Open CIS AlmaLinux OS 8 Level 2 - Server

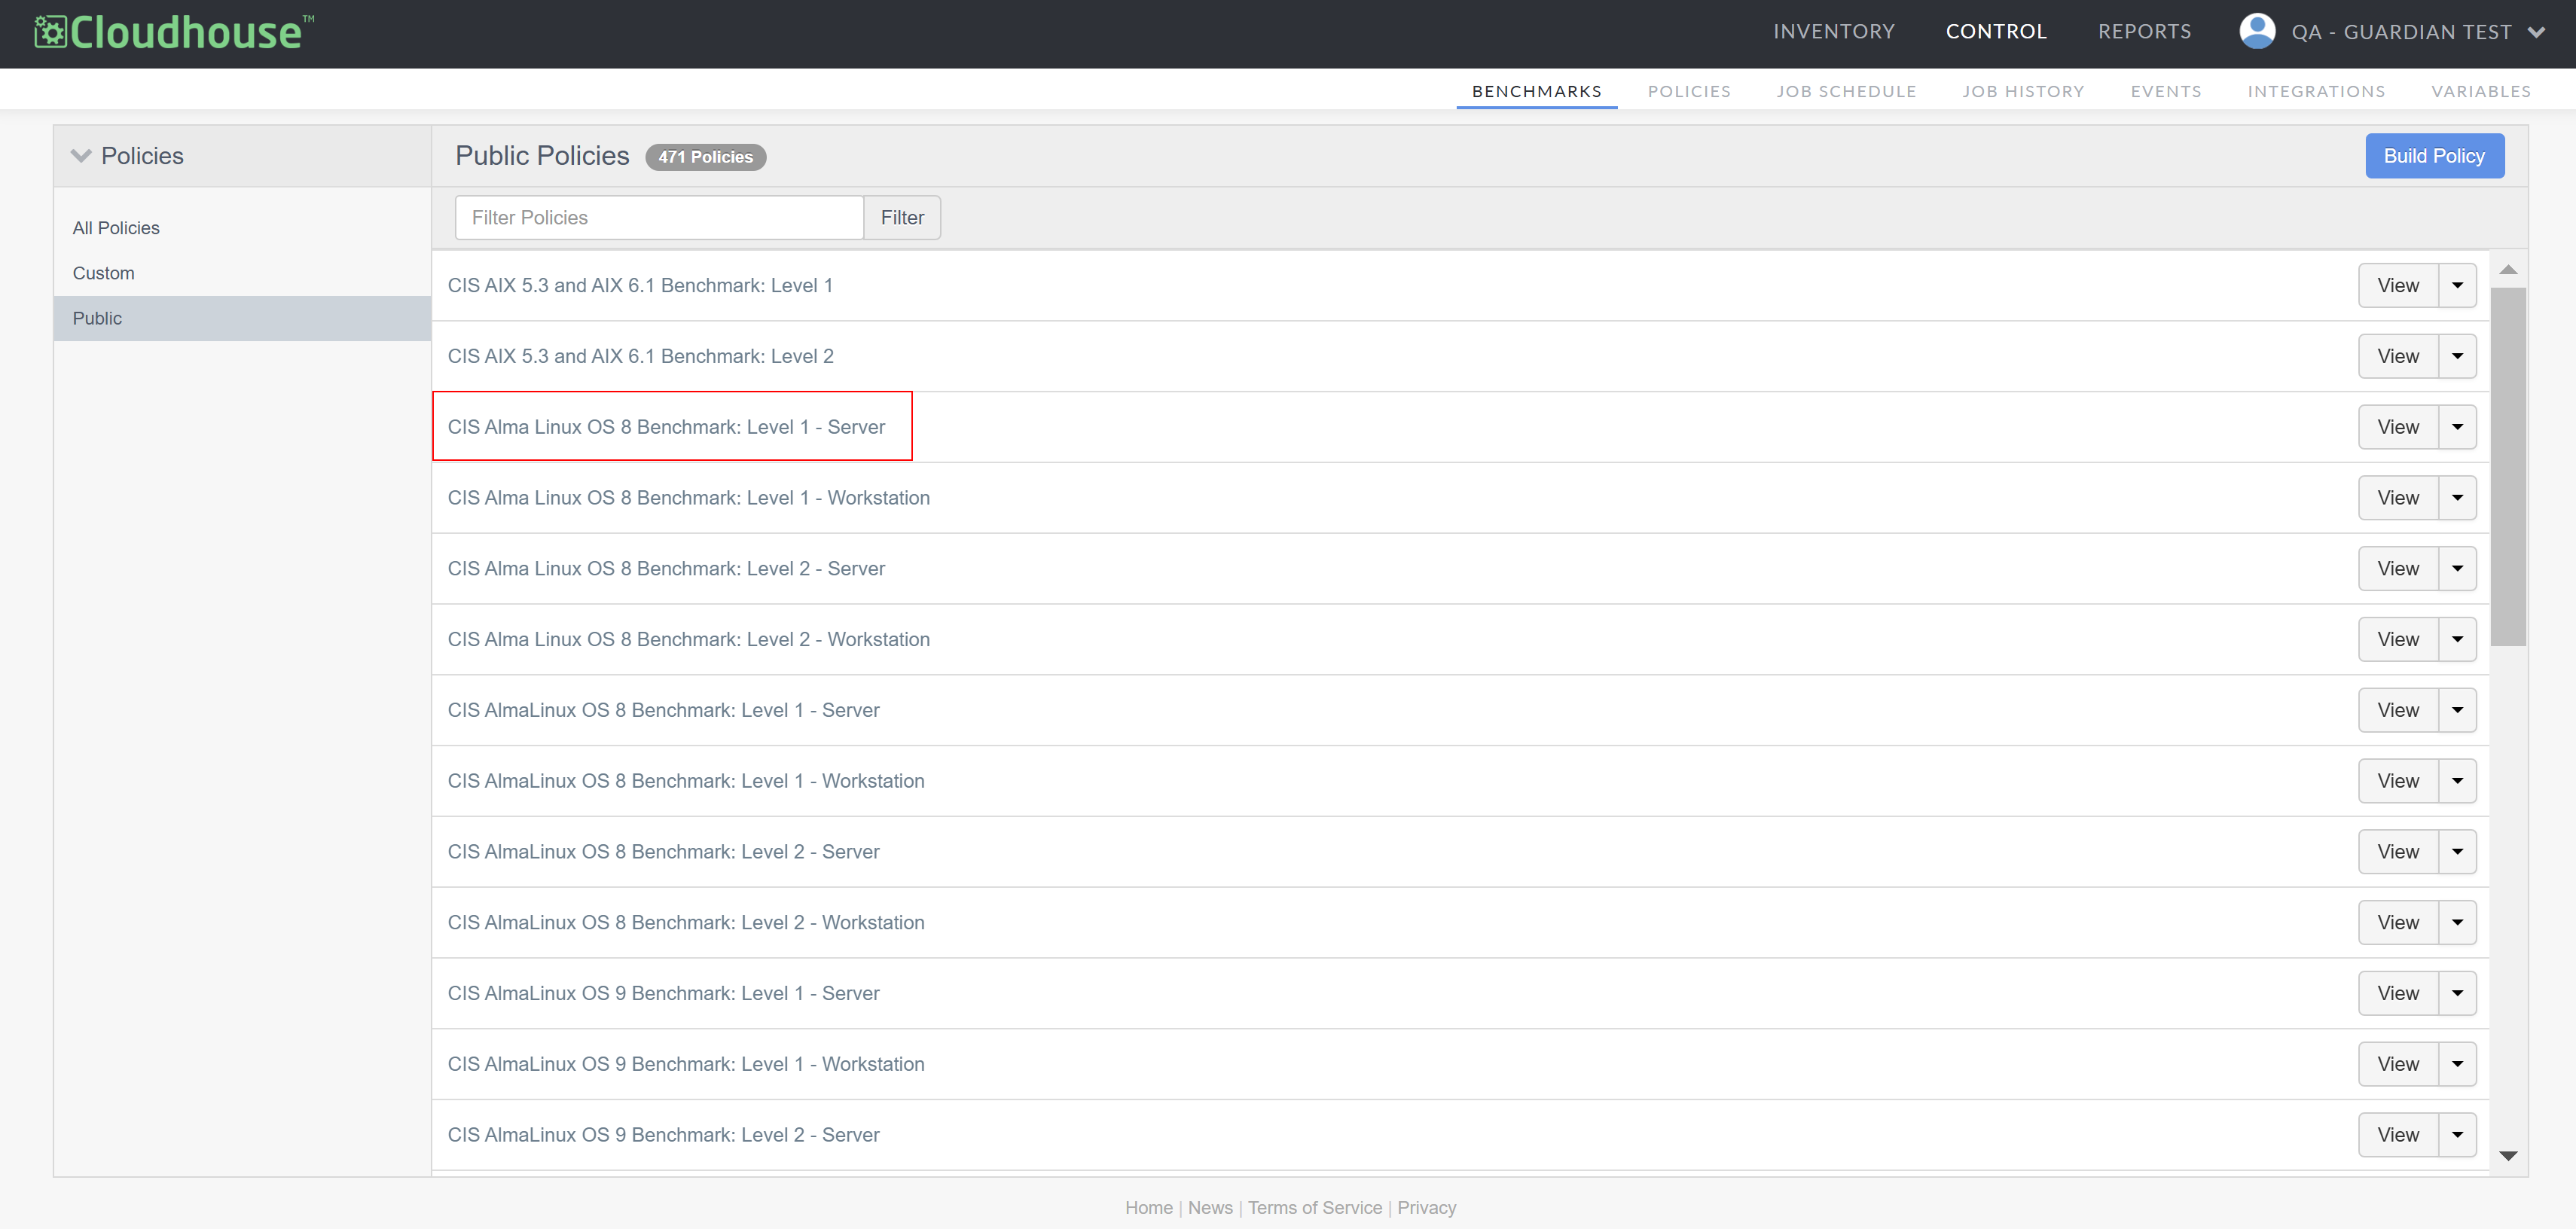663,852
